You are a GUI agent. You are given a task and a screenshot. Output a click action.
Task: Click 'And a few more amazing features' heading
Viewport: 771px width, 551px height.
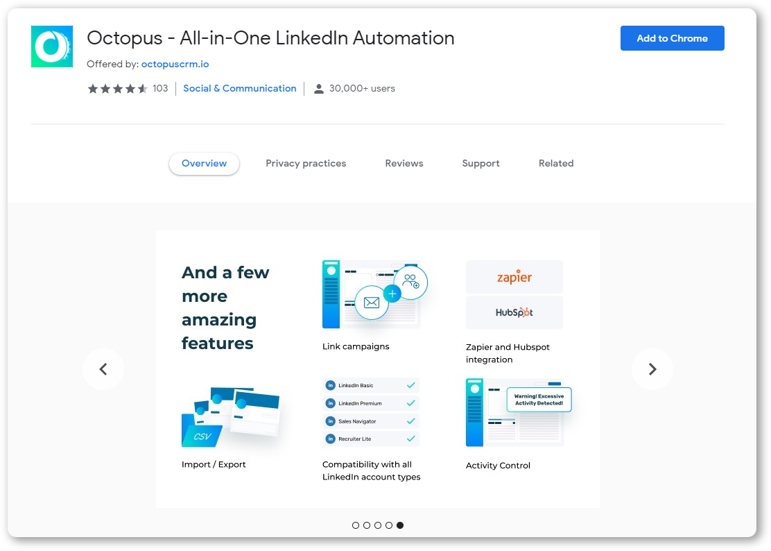click(x=226, y=308)
